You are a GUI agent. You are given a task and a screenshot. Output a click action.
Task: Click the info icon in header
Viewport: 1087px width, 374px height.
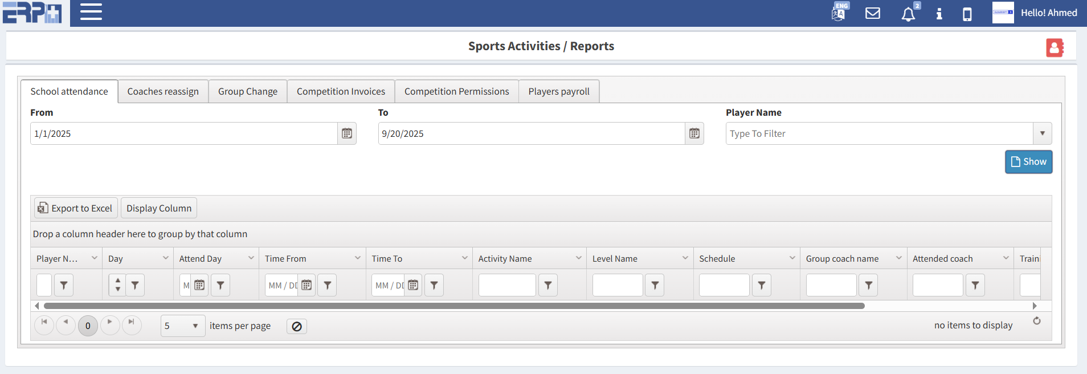coord(939,14)
